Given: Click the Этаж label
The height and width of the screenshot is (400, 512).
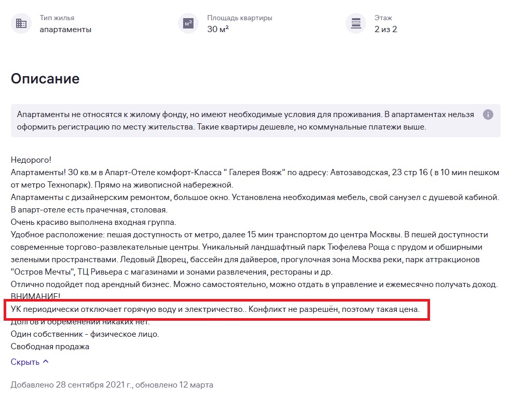Looking at the screenshot, I should coord(383,18).
